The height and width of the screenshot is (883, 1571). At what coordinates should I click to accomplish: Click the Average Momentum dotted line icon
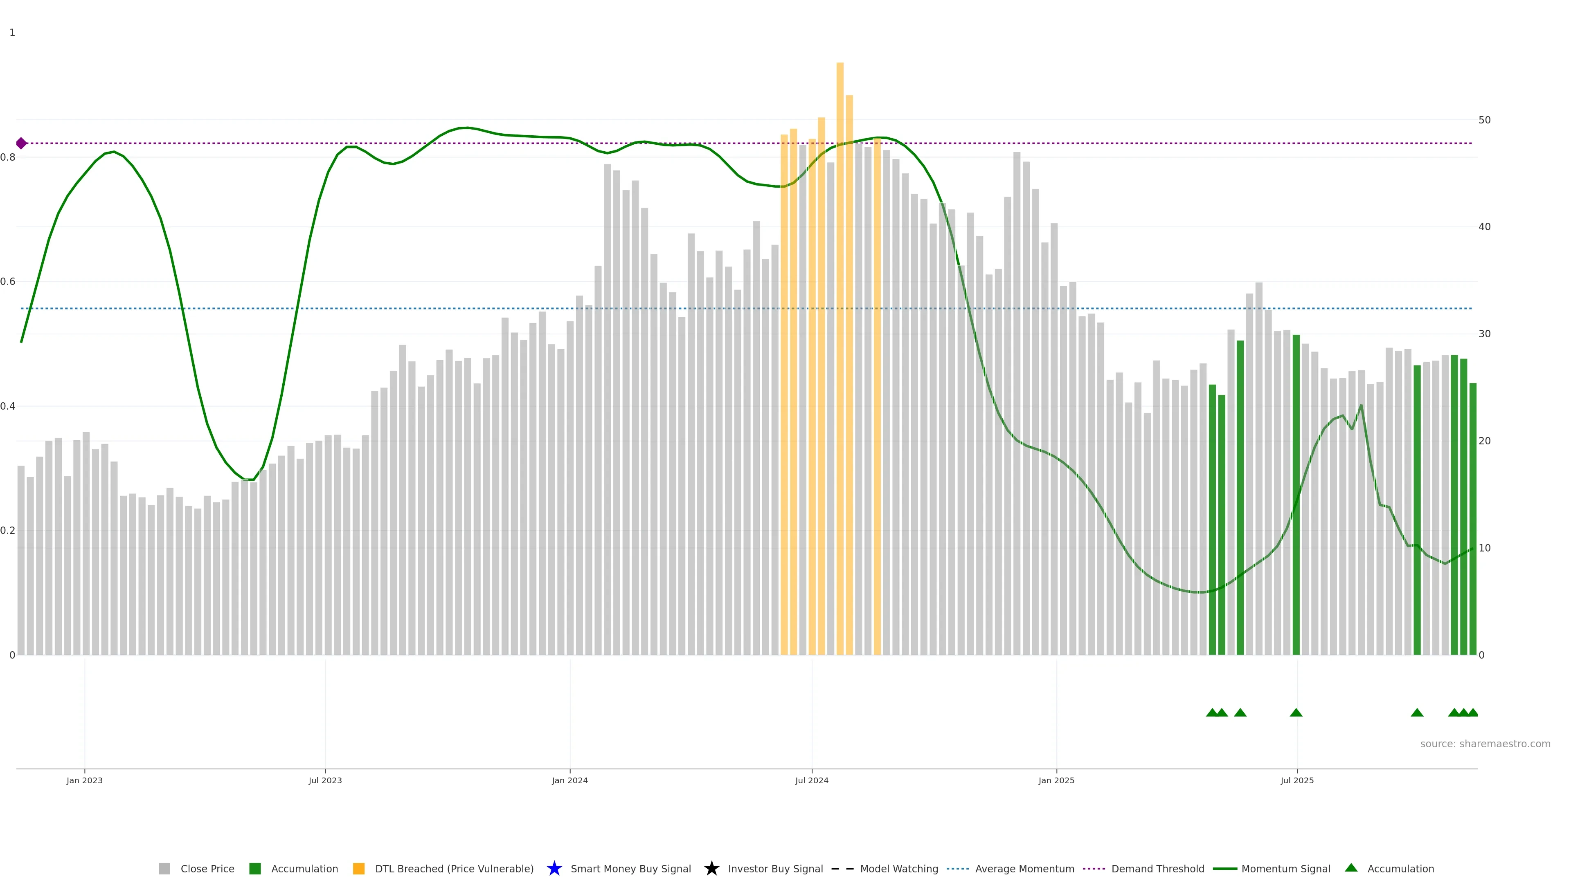point(957,868)
